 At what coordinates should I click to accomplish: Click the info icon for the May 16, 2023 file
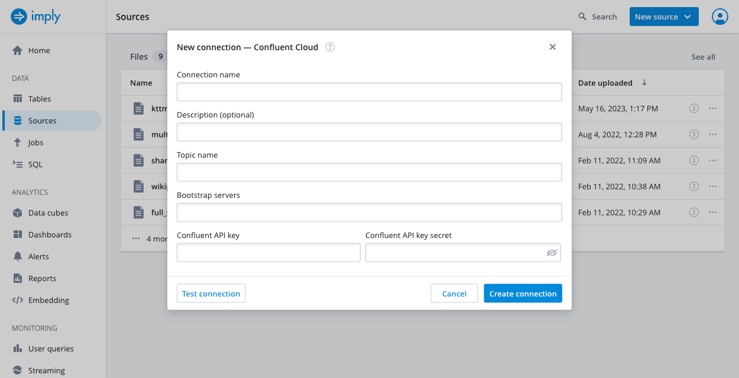694,109
